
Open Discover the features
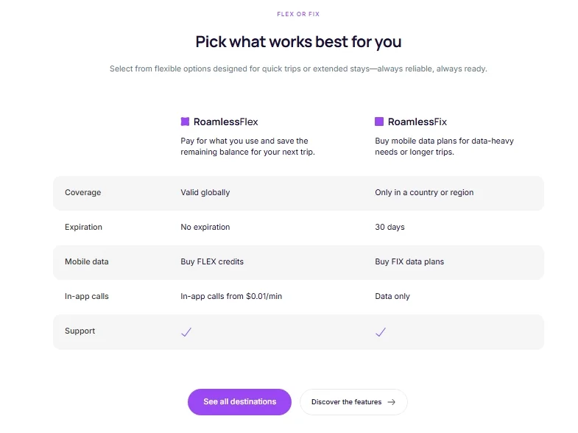(x=353, y=402)
